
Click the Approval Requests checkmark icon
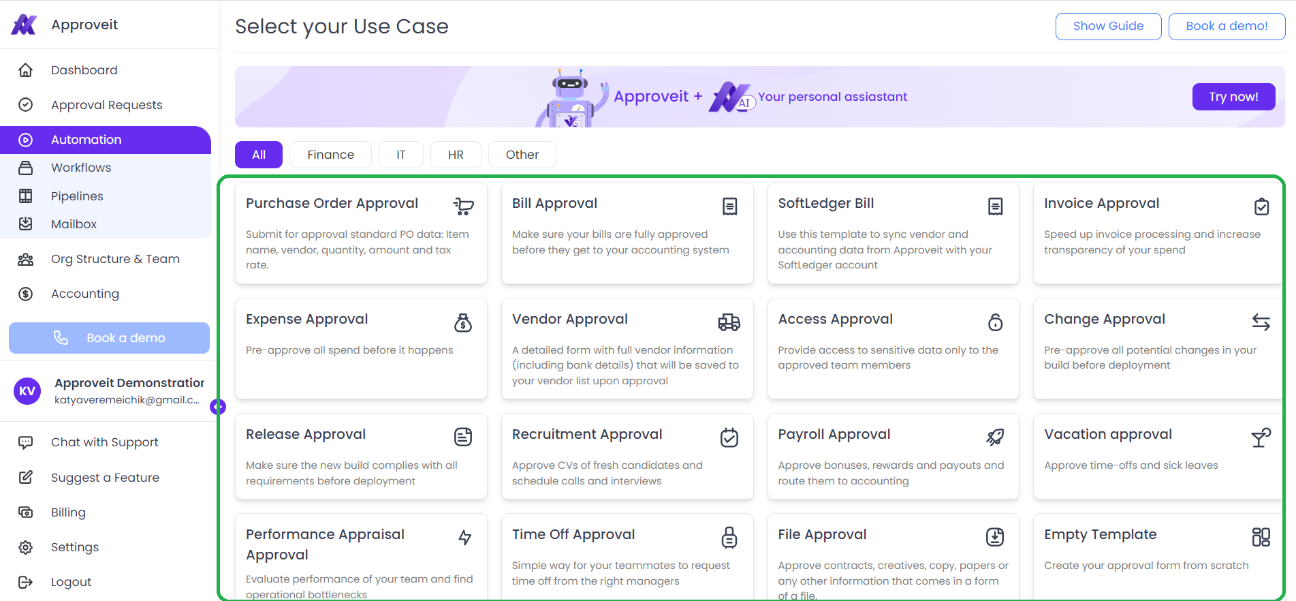(x=25, y=105)
